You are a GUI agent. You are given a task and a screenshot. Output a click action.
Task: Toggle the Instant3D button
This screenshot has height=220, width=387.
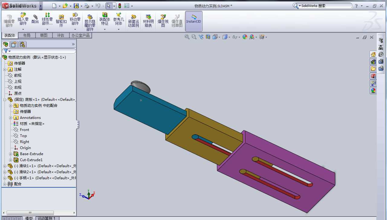193,21
